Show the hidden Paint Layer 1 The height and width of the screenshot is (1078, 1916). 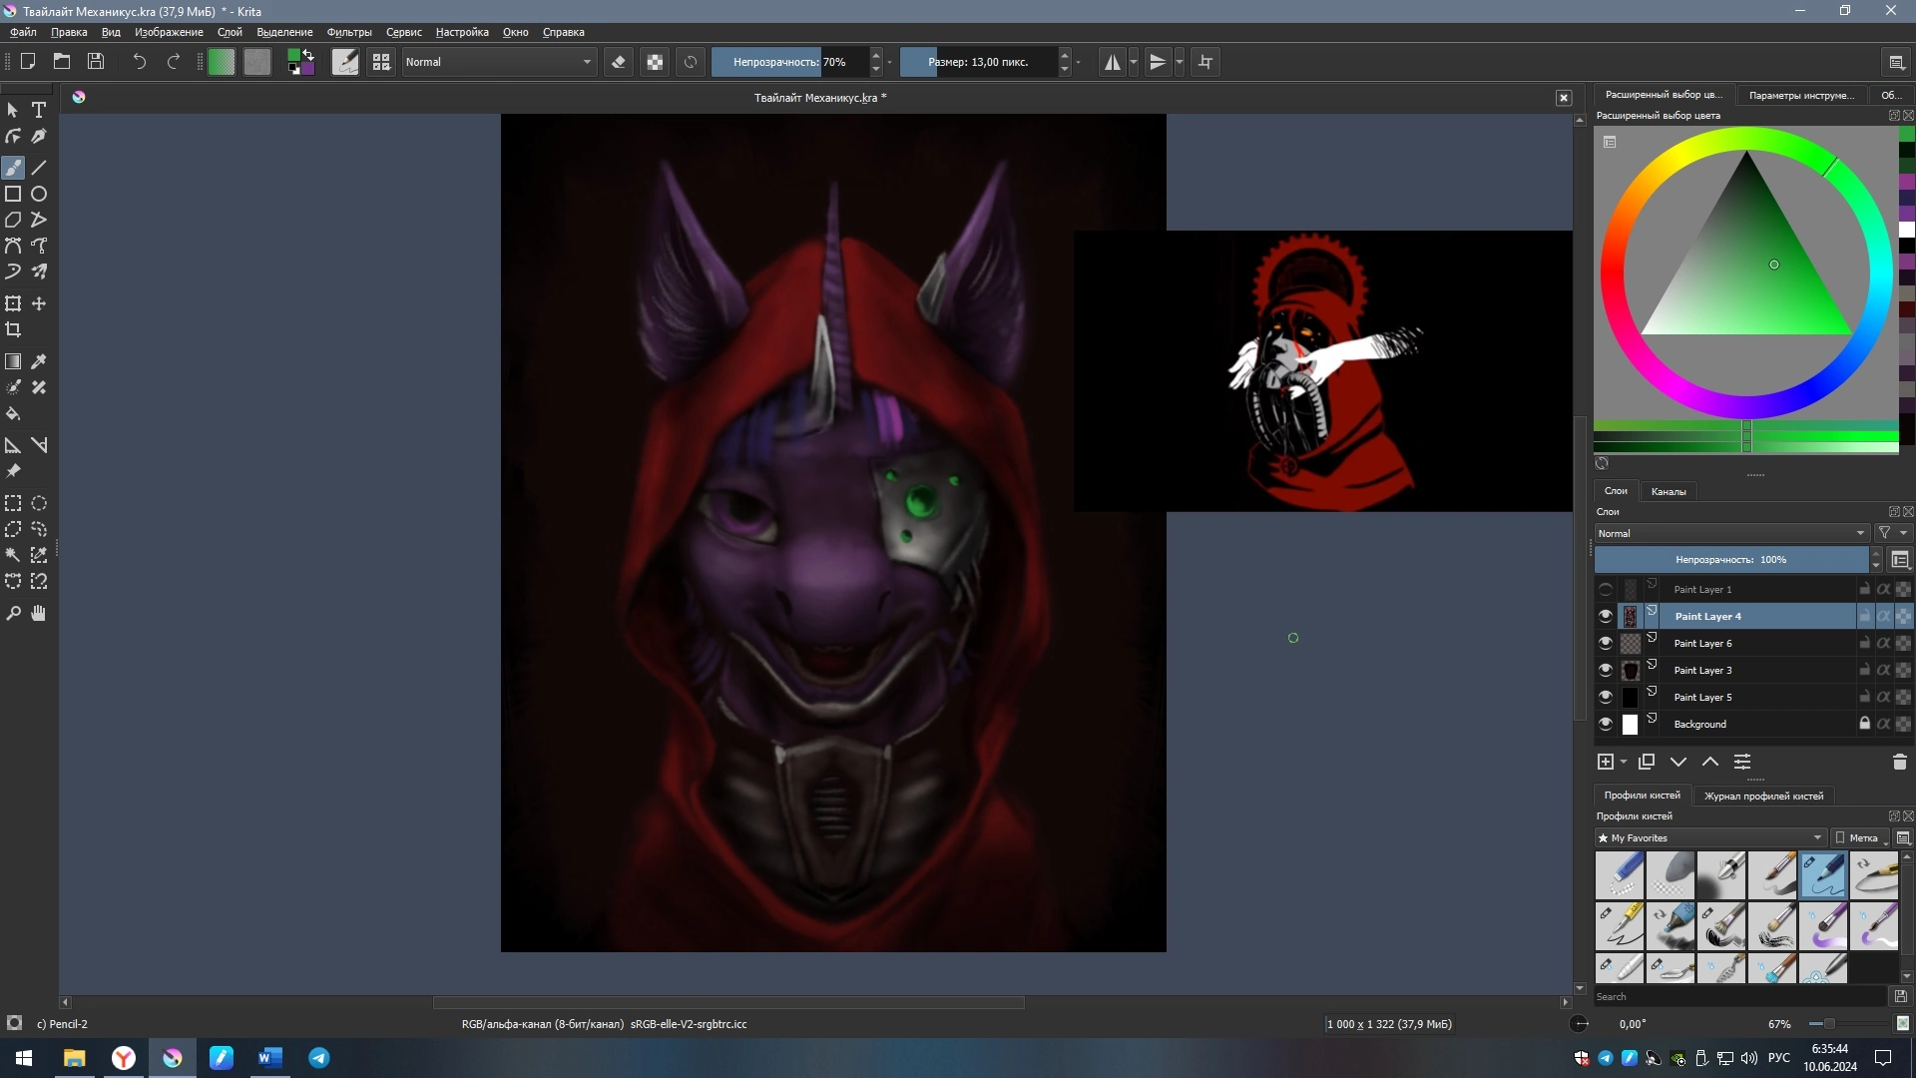click(1606, 590)
